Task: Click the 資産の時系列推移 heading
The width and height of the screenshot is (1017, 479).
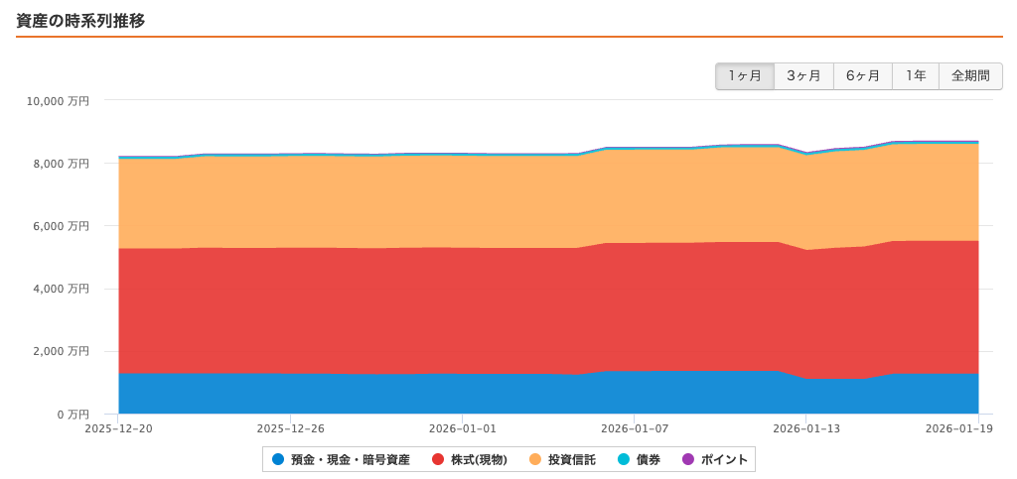Action: [x=81, y=20]
